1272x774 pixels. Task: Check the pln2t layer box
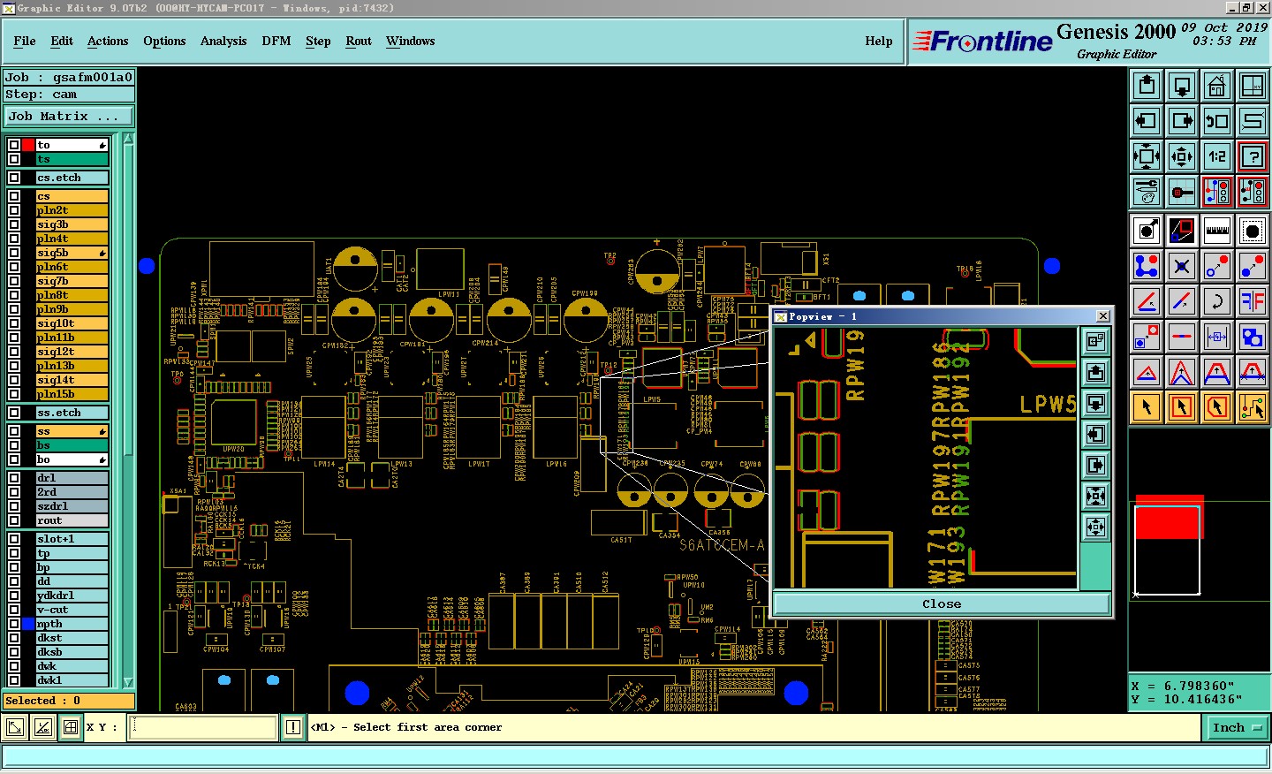pyautogui.click(x=14, y=210)
